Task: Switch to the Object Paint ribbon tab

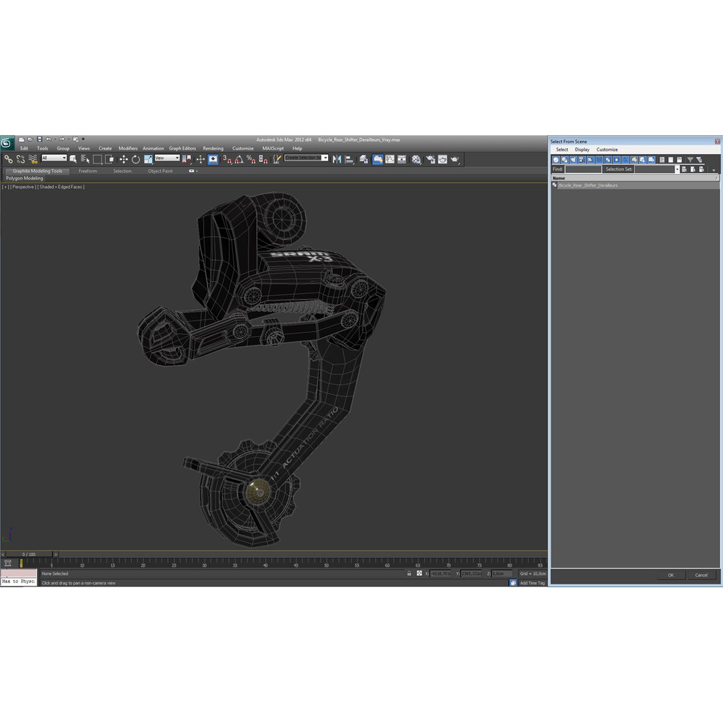Action: [160, 171]
